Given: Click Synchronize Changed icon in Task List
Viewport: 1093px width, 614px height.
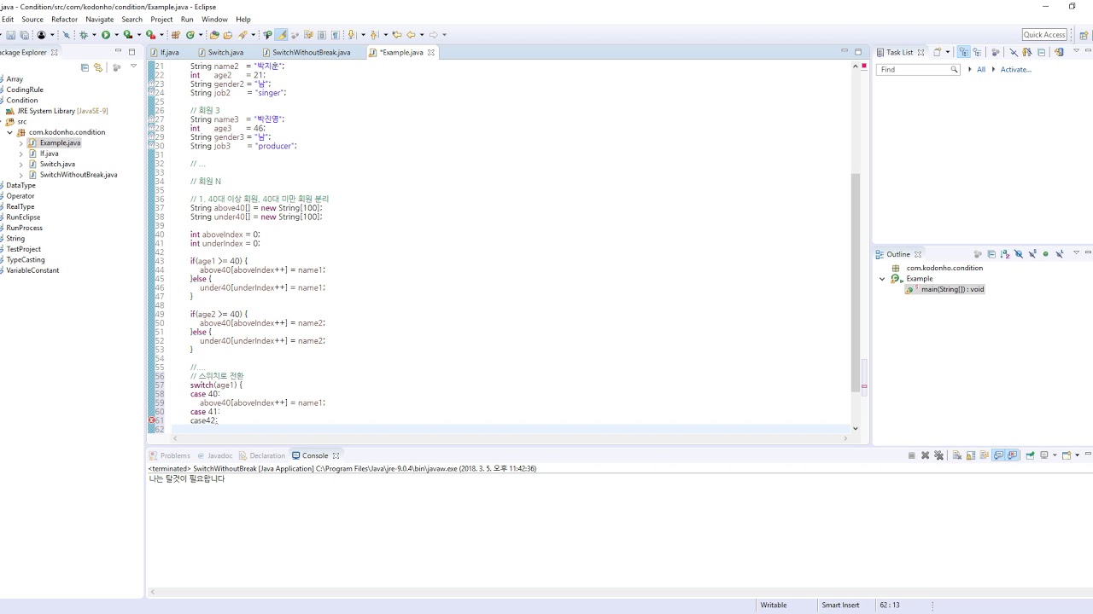Looking at the screenshot, I should point(1059,52).
